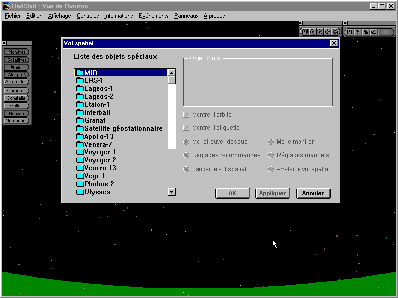
Task: Select the Me le montrer radio button
Action: [271, 142]
